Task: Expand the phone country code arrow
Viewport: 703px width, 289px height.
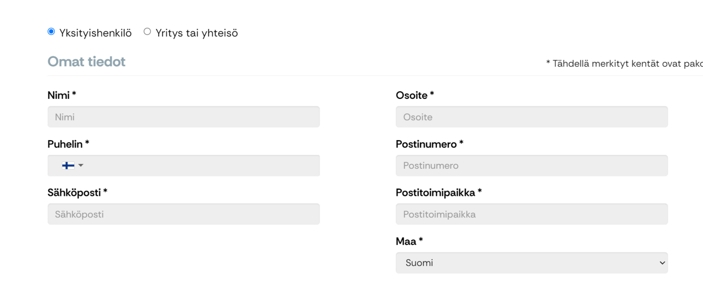Action: coord(81,166)
